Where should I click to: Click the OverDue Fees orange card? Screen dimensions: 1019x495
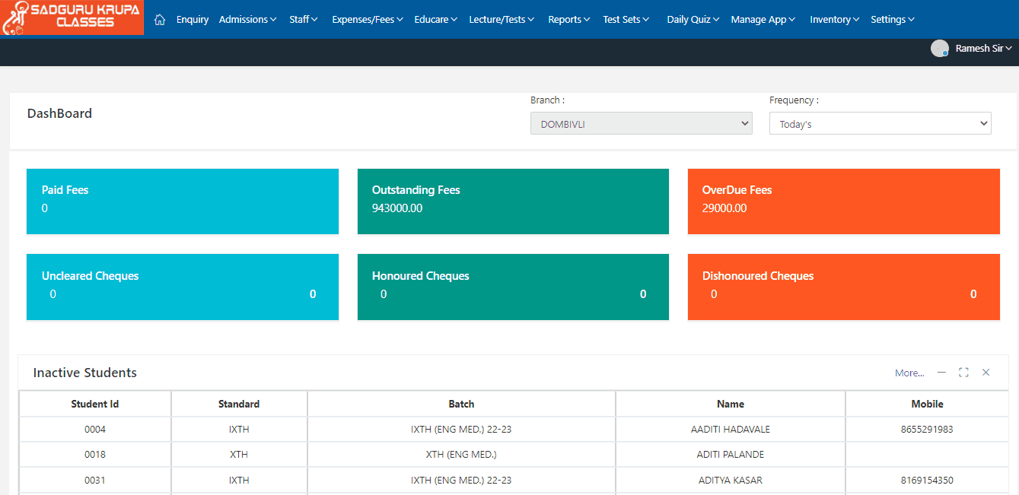pyautogui.click(x=843, y=201)
